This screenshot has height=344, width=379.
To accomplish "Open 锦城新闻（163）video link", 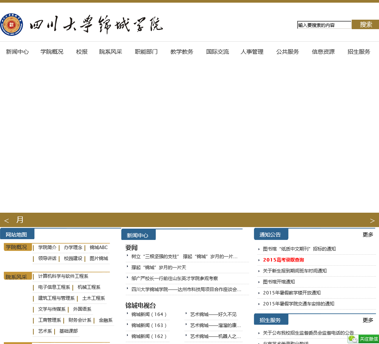I will tap(149, 325).
